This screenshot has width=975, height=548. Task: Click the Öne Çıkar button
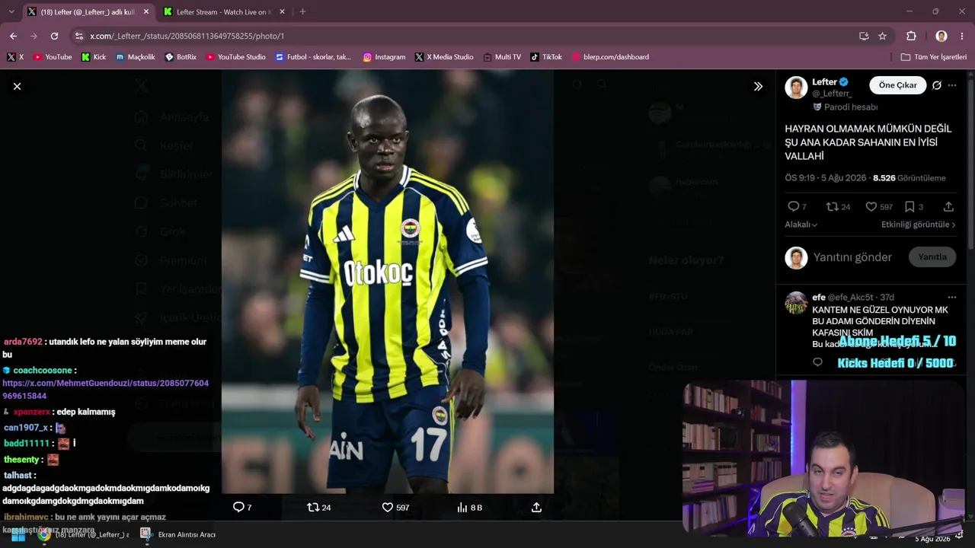point(898,85)
